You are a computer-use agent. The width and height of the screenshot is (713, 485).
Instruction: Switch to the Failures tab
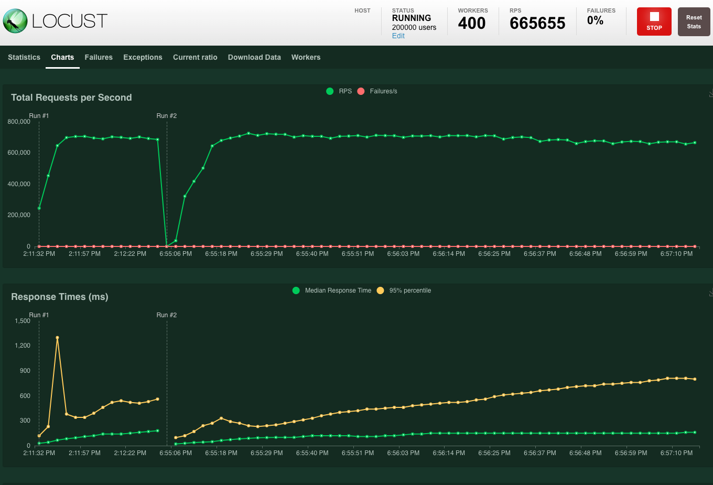pyautogui.click(x=99, y=57)
